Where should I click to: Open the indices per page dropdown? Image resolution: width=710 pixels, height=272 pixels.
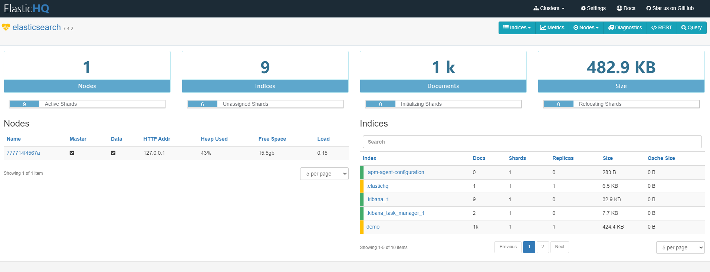(680, 248)
